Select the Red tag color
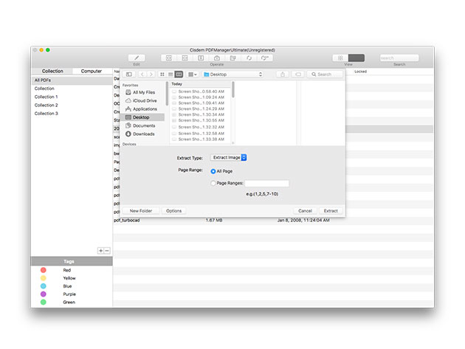The height and width of the screenshot is (349, 465). [x=44, y=270]
